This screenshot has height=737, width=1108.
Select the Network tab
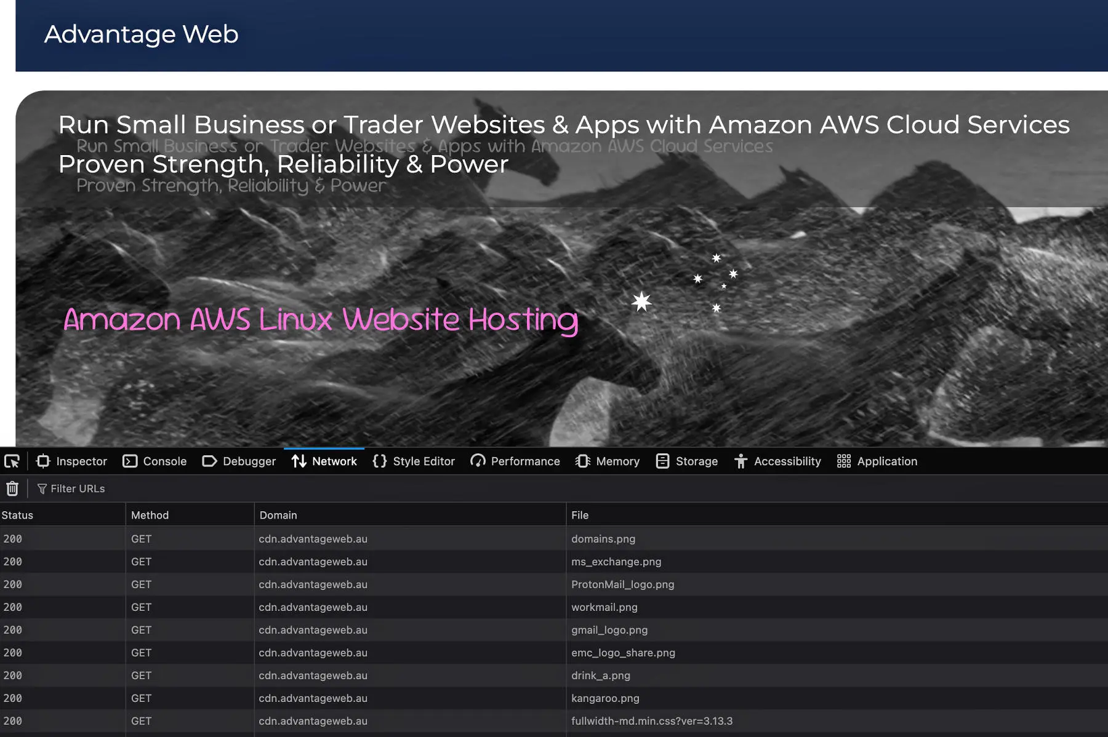pos(324,461)
